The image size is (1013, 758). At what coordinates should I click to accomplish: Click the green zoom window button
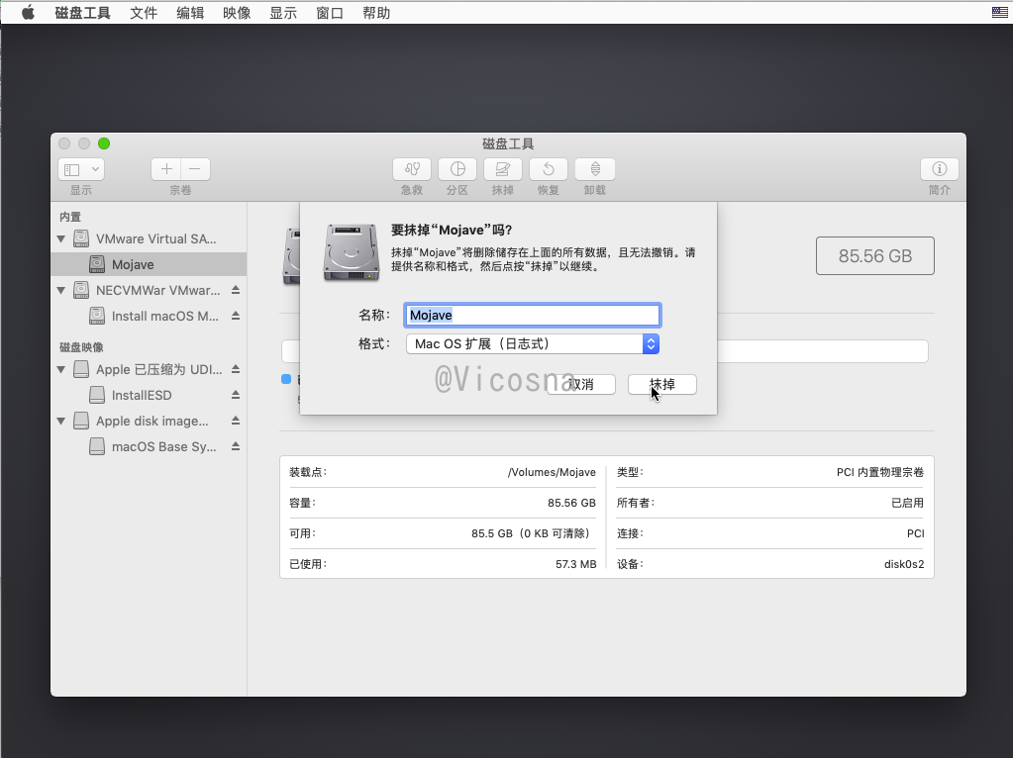click(x=104, y=143)
